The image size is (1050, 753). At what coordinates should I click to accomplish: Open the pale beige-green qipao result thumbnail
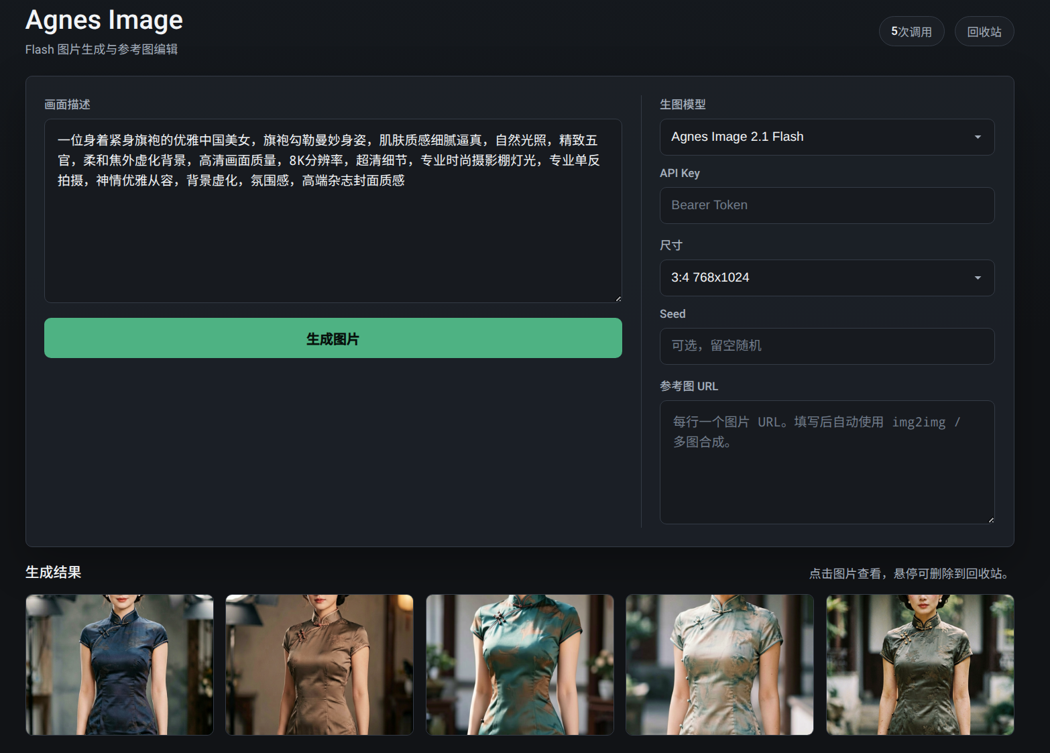click(x=719, y=664)
